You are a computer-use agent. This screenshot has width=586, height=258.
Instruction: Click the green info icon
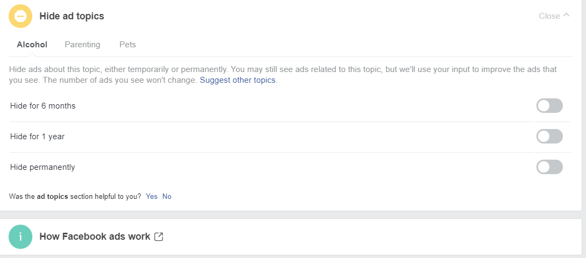pos(20,236)
